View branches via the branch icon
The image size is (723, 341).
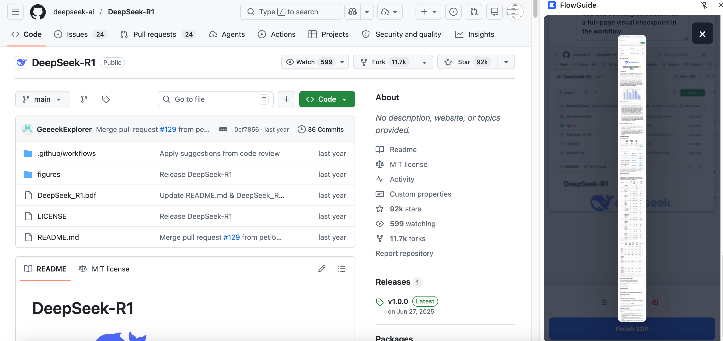click(84, 99)
